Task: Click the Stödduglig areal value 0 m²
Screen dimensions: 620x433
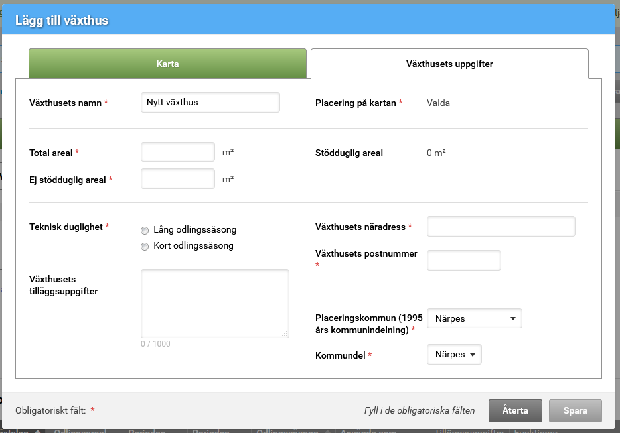Action: click(x=436, y=153)
